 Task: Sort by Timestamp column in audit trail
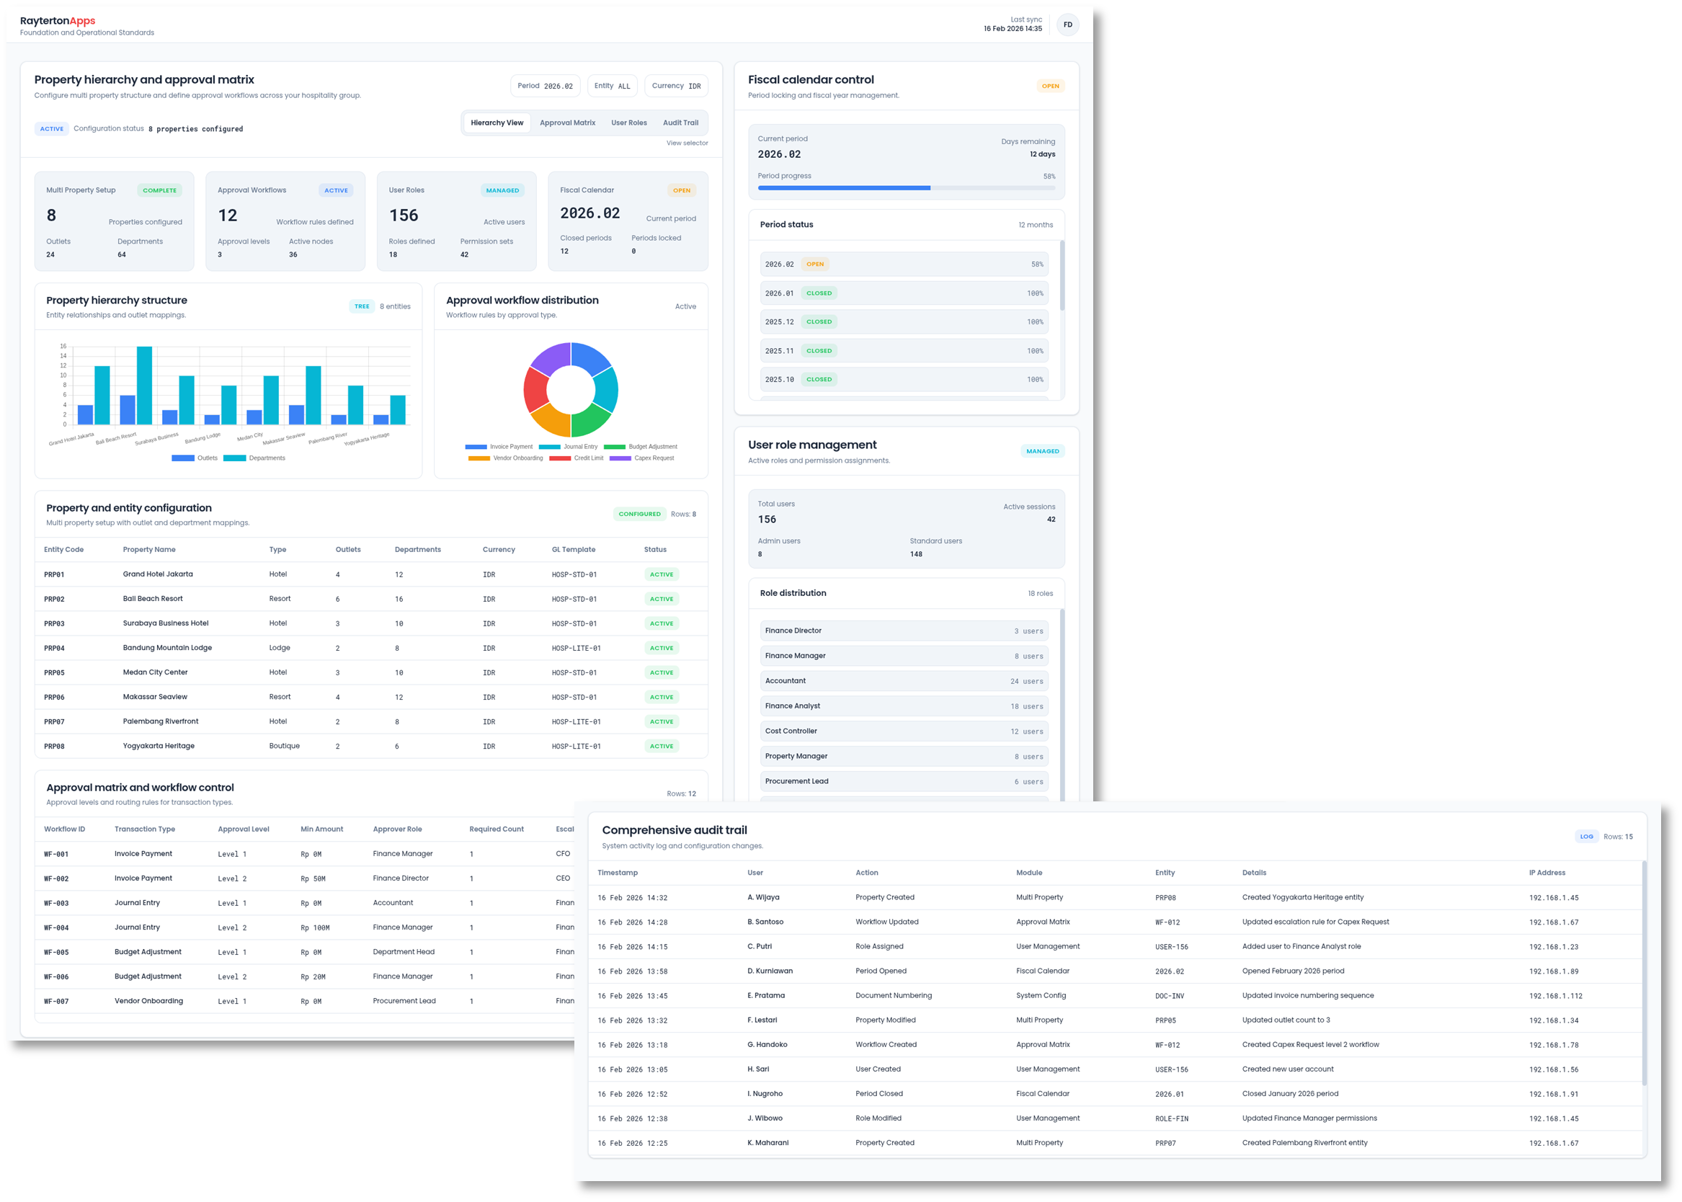pos(617,873)
